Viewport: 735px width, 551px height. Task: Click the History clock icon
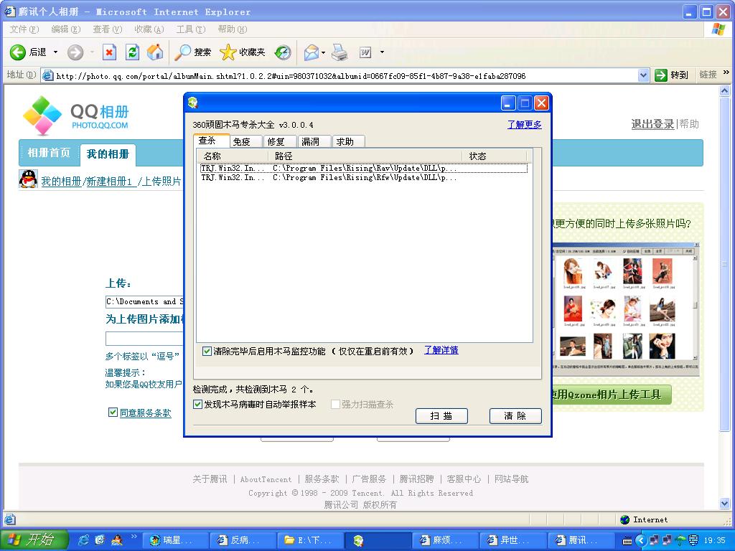[283, 52]
